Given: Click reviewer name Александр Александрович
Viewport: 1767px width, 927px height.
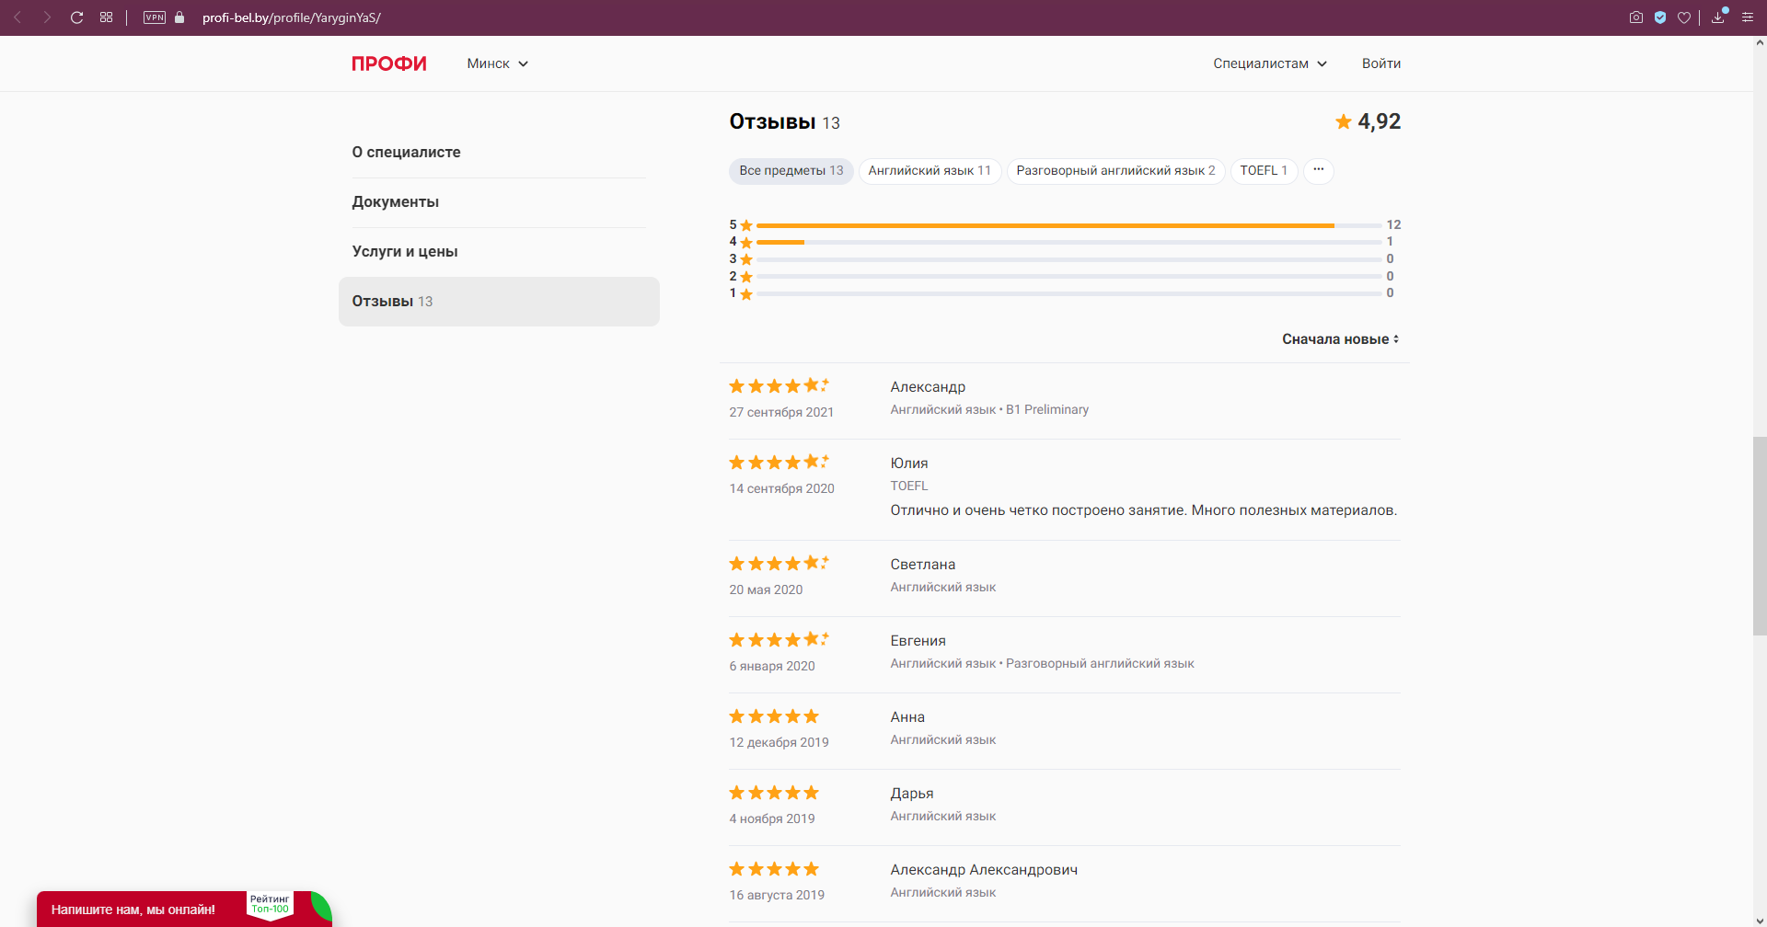Looking at the screenshot, I should click(984, 870).
